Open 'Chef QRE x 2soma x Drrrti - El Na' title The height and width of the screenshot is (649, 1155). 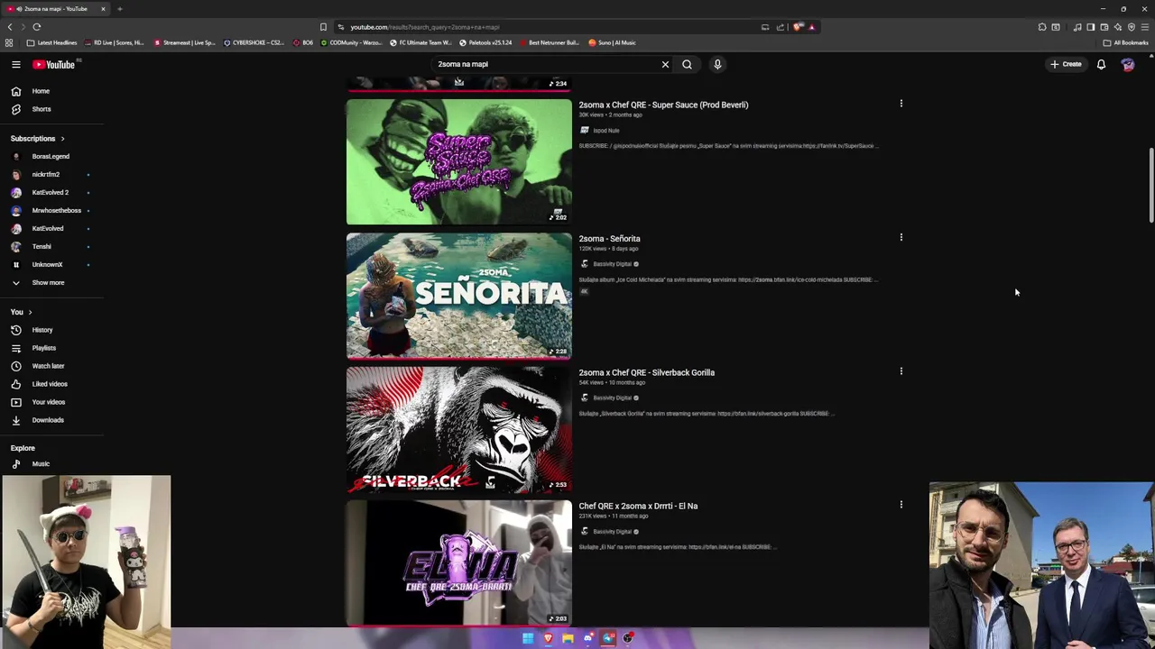click(x=638, y=506)
